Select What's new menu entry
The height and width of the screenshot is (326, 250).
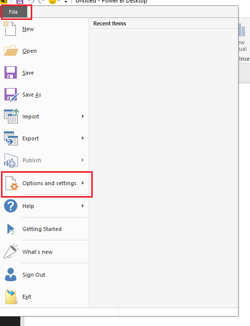point(45,252)
